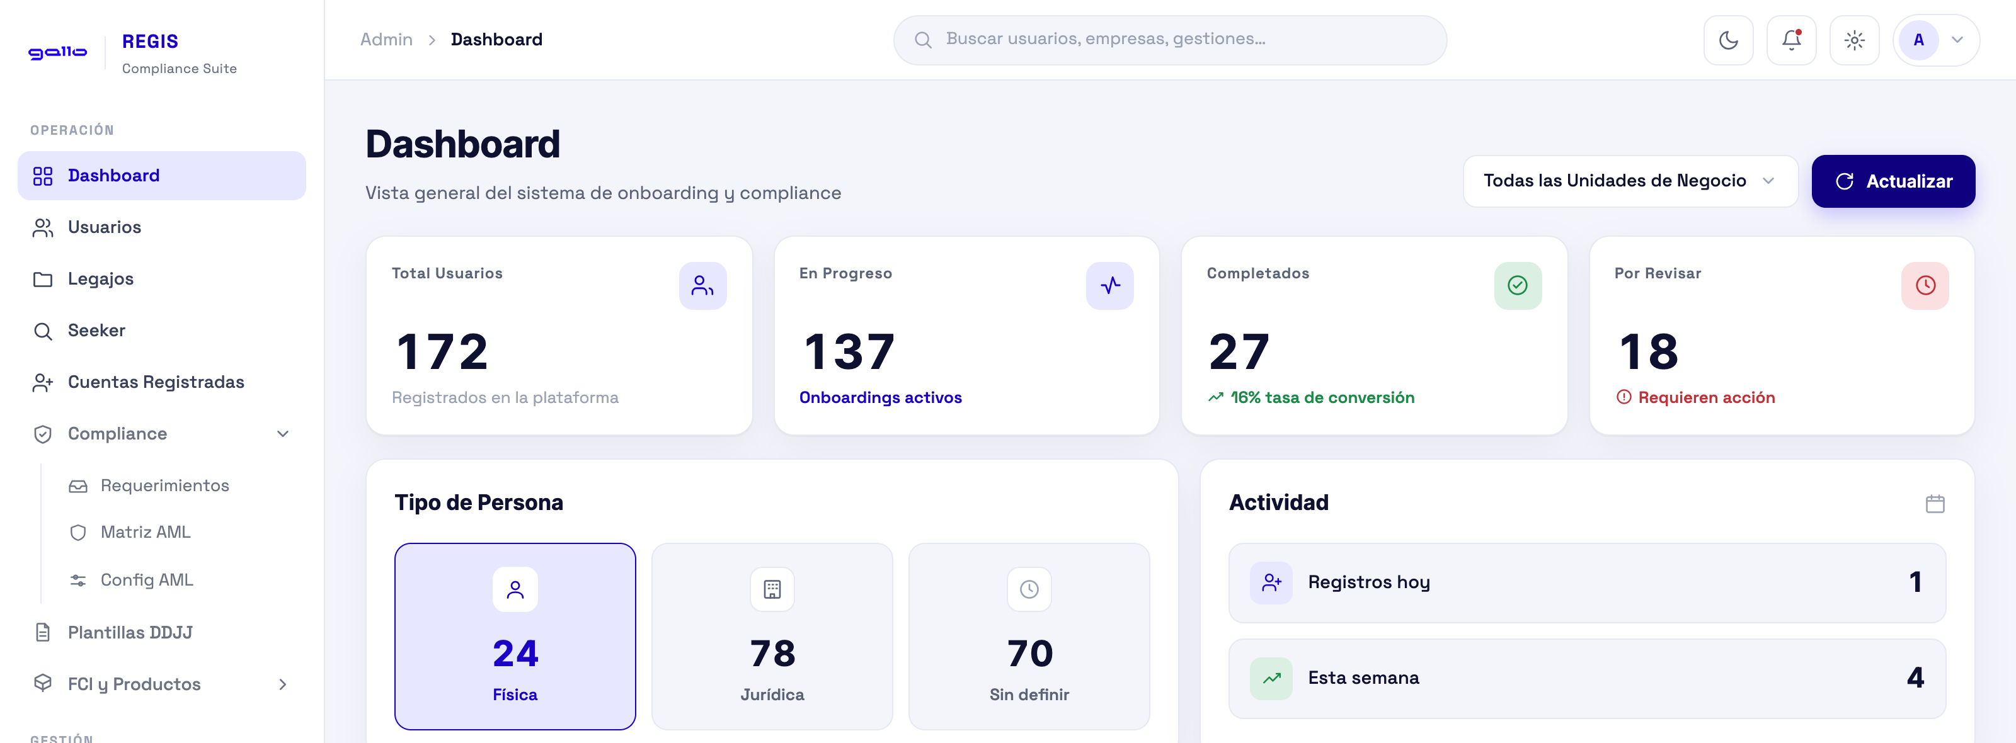
Task: Click Registros hoy user-plus icon
Action: click(1271, 582)
